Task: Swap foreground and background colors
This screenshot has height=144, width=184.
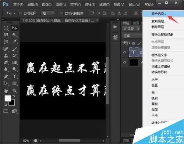Action: pos(14,96)
